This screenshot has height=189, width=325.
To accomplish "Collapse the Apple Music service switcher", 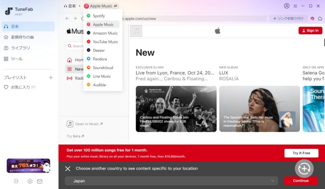I will tap(115, 6).
